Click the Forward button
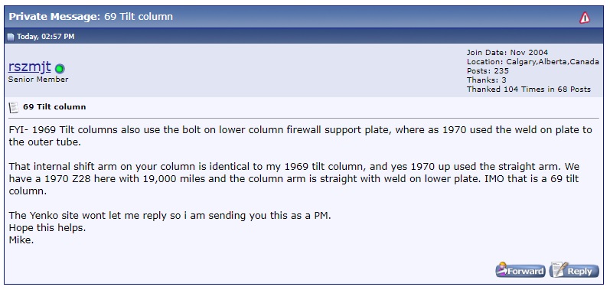This screenshot has height=290, width=610. coord(520,271)
